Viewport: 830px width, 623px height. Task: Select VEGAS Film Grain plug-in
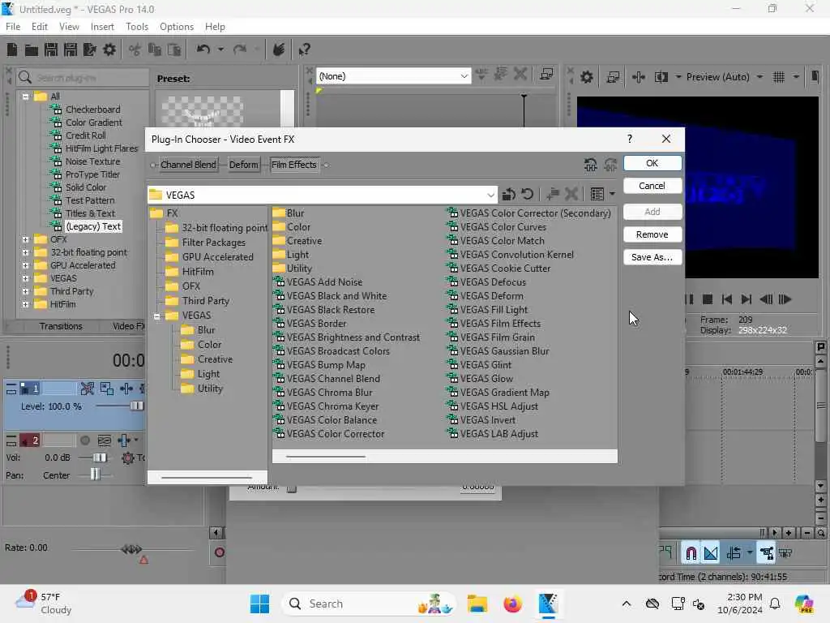[x=490, y=337]
